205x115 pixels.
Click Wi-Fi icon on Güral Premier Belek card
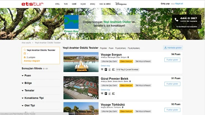pyautogui.click(x=102, y=93)
